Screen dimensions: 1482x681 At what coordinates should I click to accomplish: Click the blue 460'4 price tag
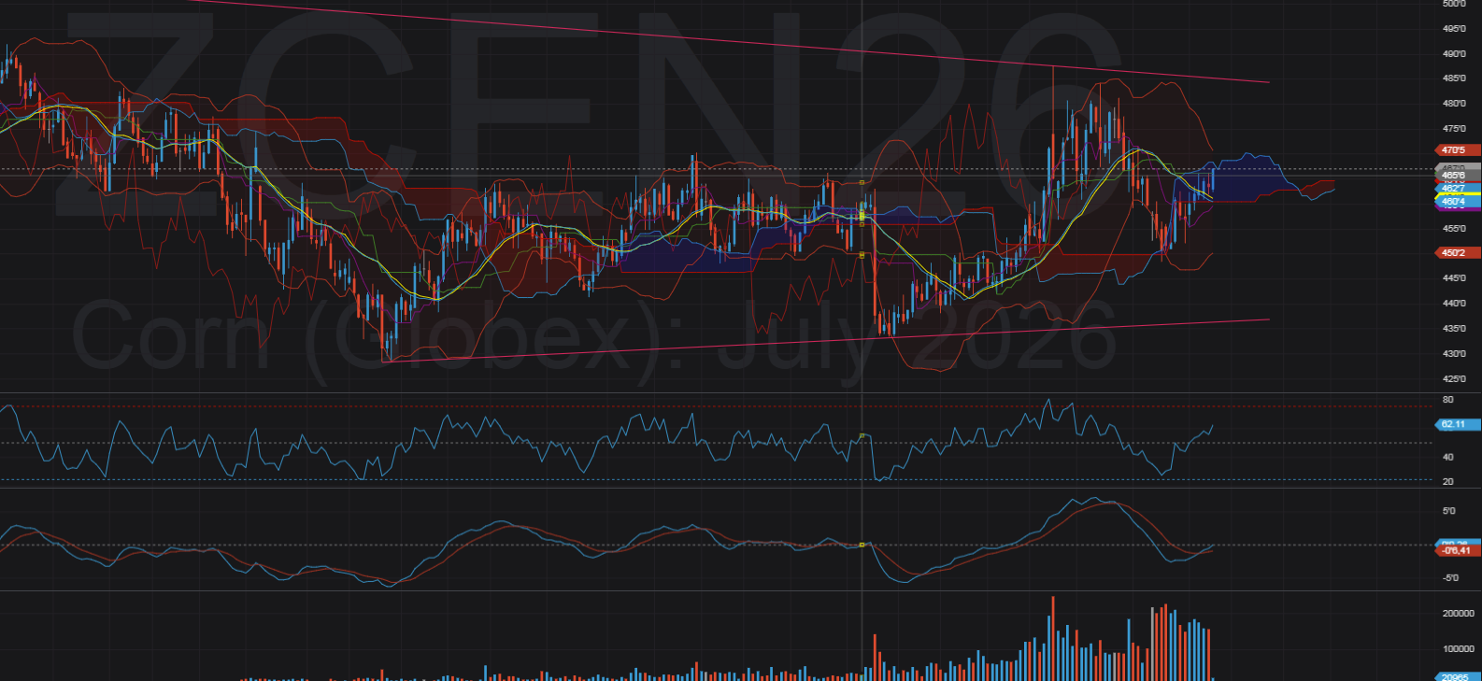(1454, 202)
